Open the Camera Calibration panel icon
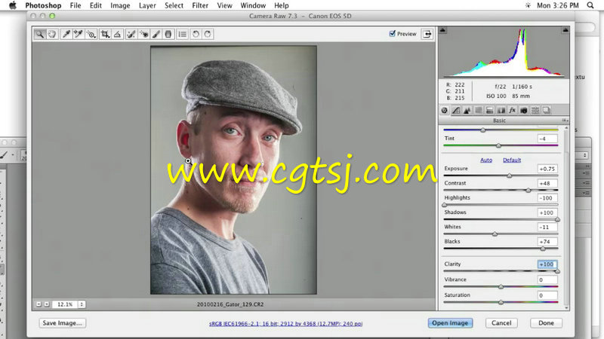Viewport: 604px width, 339px height. (x=523, y=110)
